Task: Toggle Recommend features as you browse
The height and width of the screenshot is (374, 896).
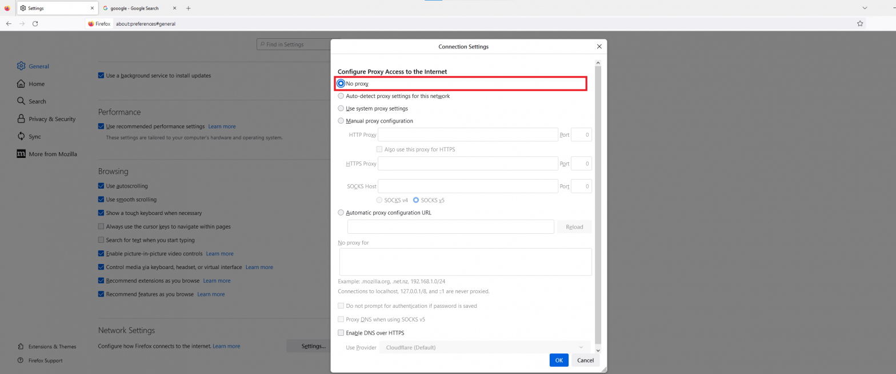Action: [101, 294]
